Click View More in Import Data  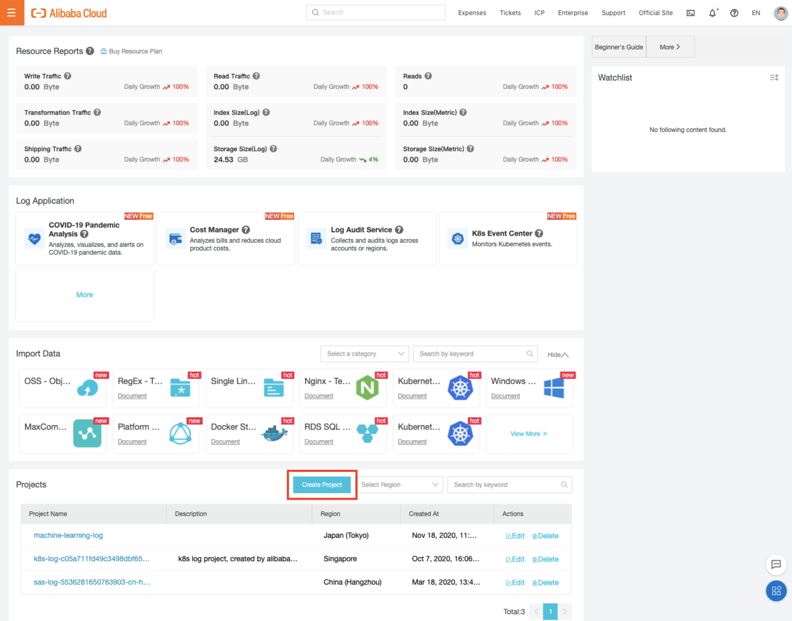[x=529, y=434]
